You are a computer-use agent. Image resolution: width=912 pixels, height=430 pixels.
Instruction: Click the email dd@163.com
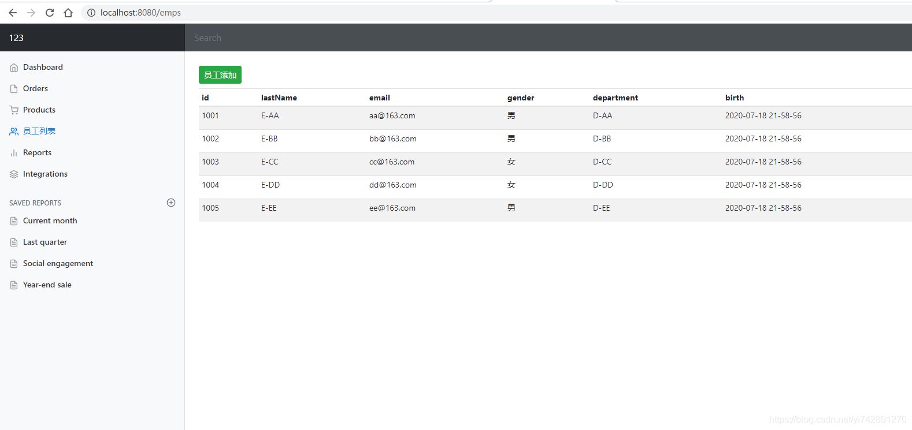393,185
